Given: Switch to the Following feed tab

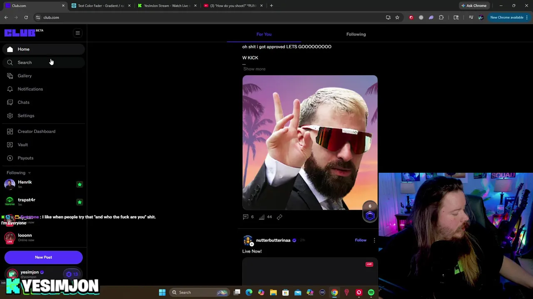Looking at the screenshot, I should (356, 34).
